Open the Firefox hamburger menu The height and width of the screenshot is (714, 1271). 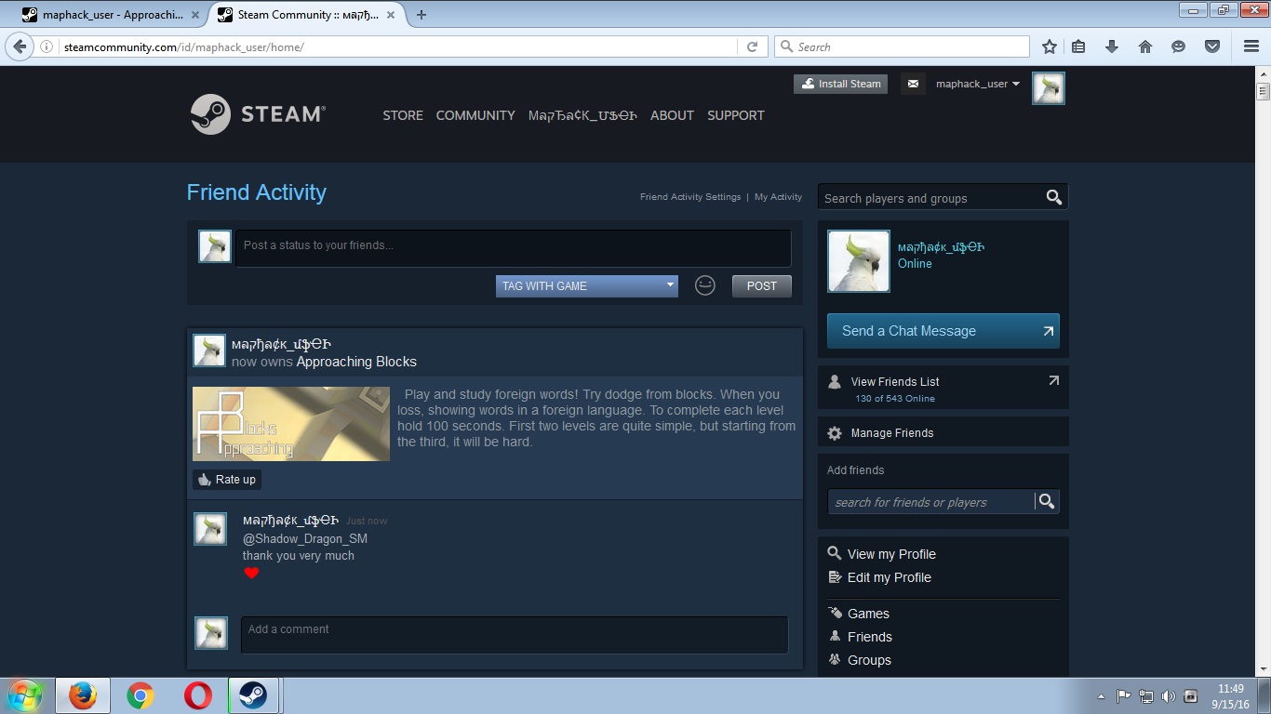1251,46
